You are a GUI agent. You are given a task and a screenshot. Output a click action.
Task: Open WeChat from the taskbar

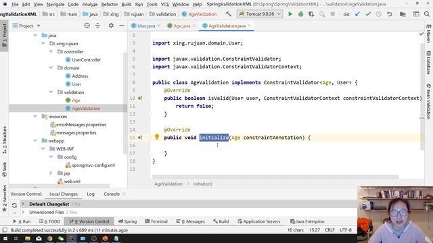(x=61, y=238)
